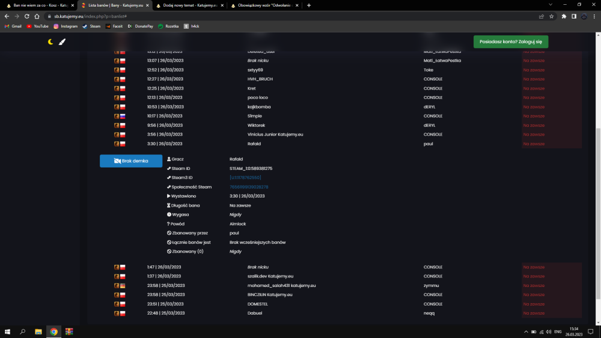601x338 pixels.
Task: Click admin name 'neqq'
Action: click(429, 313)
